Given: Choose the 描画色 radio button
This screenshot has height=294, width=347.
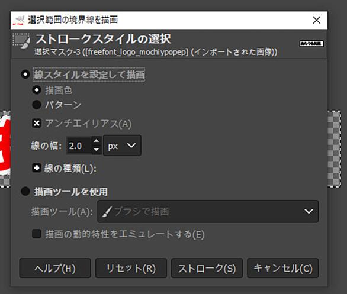Looking at the screenshot, I should (37, 90).
